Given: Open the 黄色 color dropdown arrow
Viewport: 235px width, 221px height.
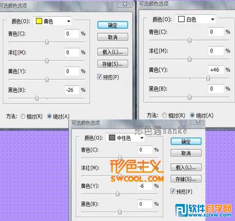Looking at the screenshot, I should click(68, 21).
